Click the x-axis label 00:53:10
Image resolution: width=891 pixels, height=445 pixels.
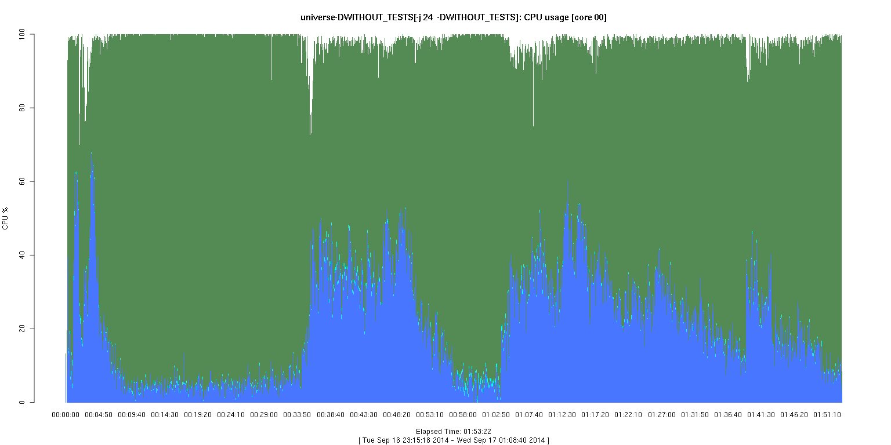point(430,415)
